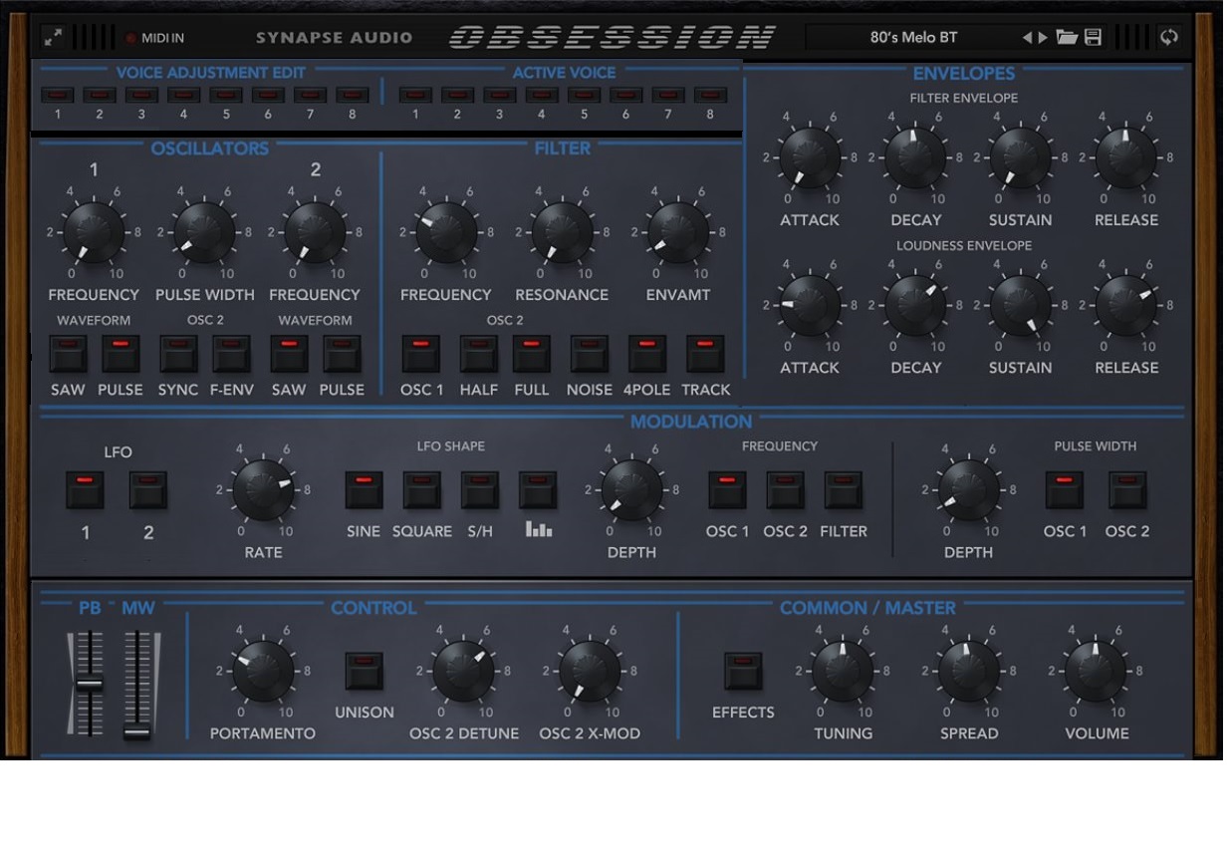The image size is (1231, 863).
Task: Click the OSC 2 DETUNE knob
Action: tap(463, 671)
